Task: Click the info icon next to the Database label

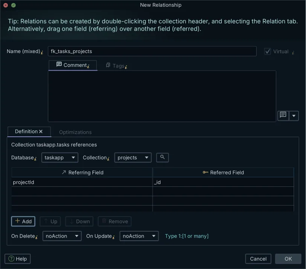Action: (35, 159)
